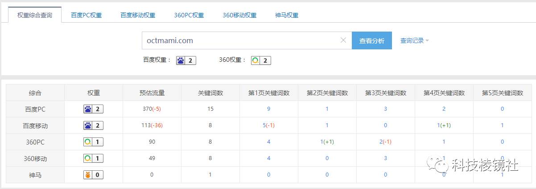Click 百度PC third-page keyword count 3

point(385,109)
